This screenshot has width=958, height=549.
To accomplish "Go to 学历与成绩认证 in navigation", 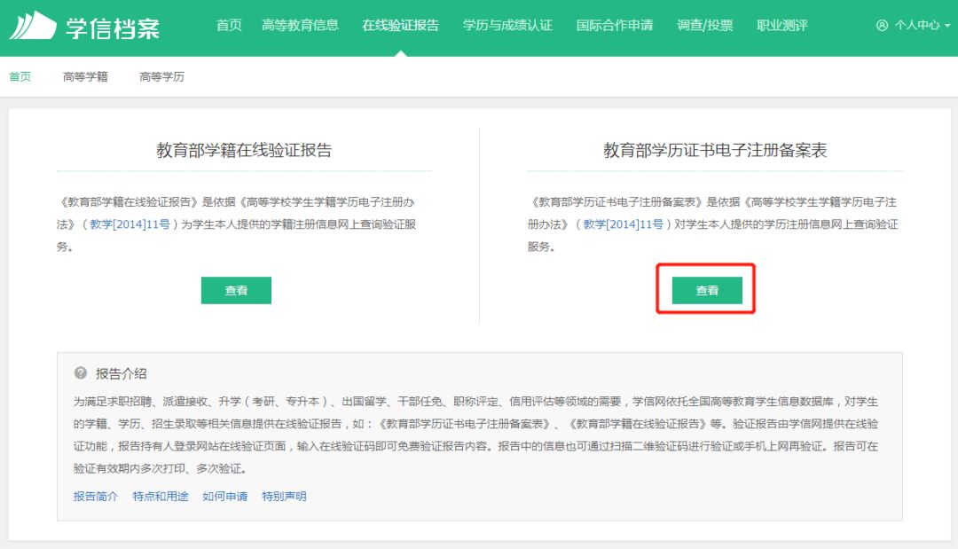I will 507,25.
